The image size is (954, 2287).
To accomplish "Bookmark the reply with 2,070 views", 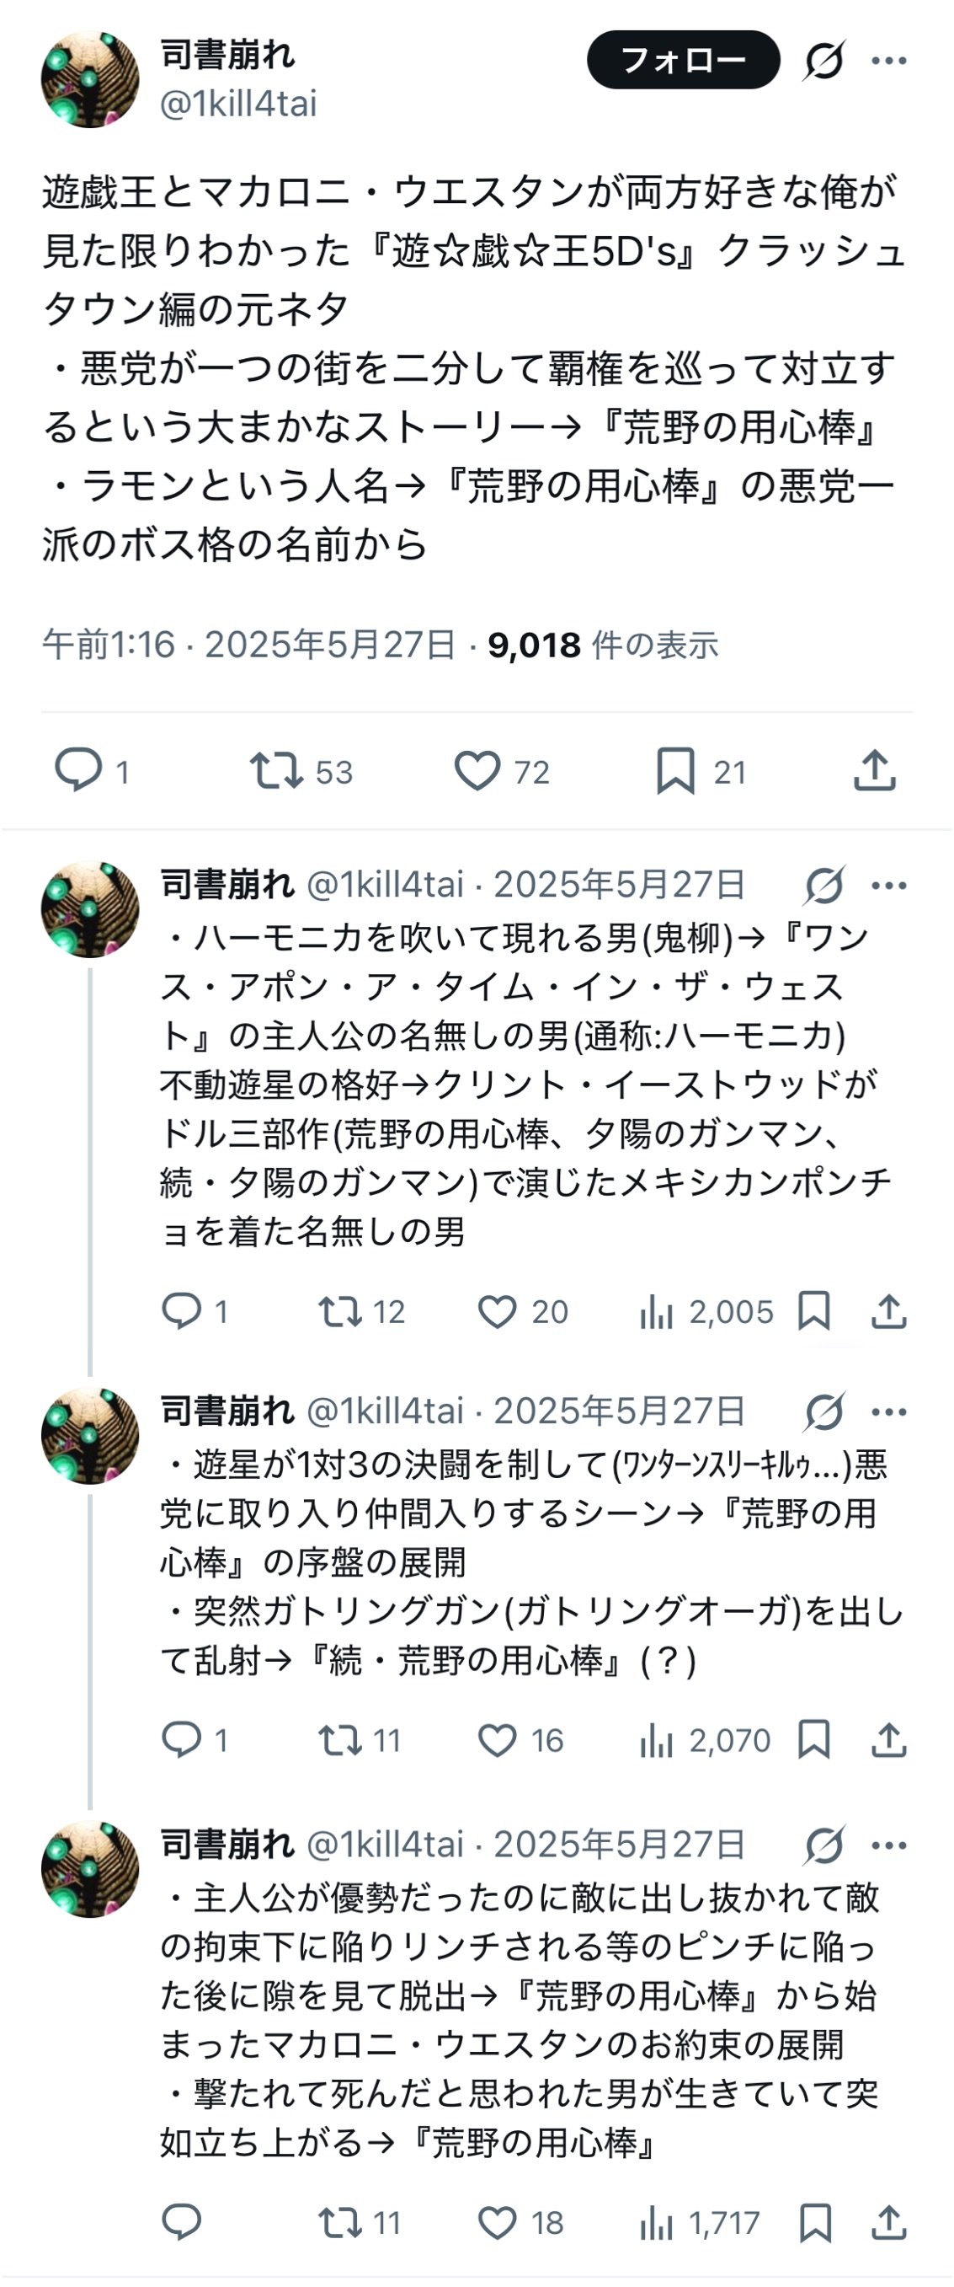I will click(x=813, y=1739).
